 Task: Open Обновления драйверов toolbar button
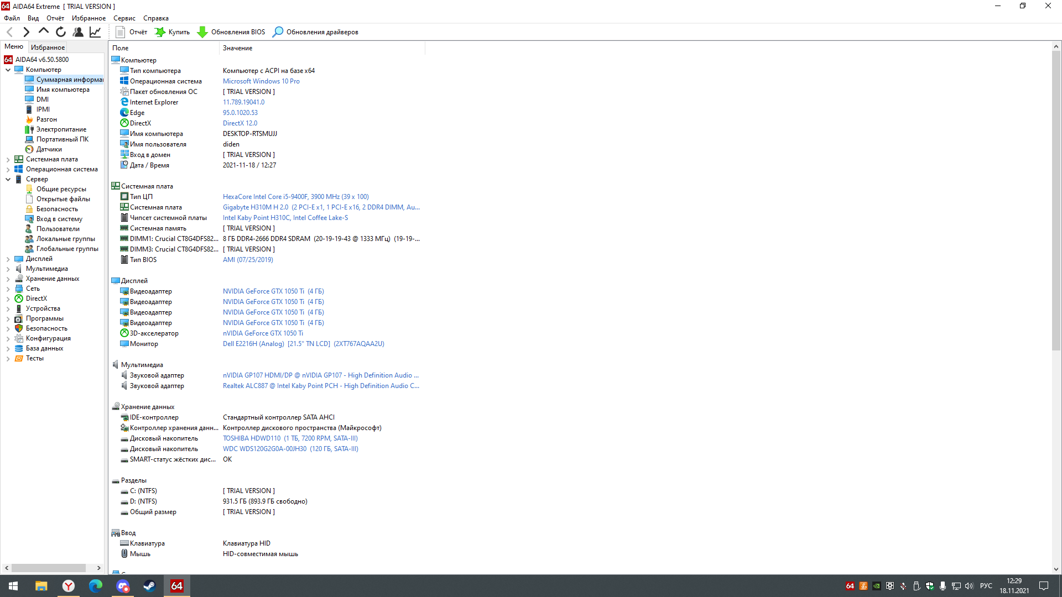315,32
